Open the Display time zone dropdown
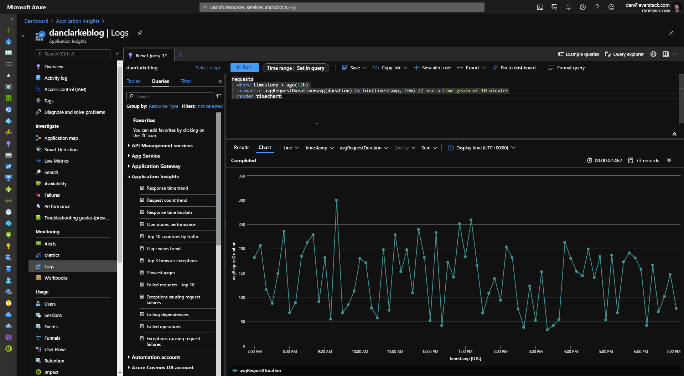 [482, 148]
